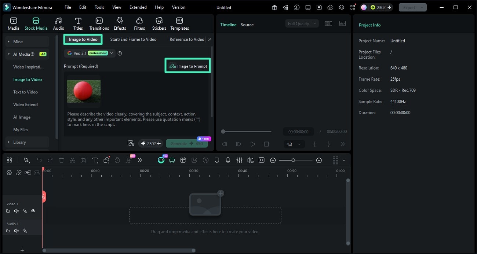Open the Veo 3.1 model dropdown

coord(90,53)
